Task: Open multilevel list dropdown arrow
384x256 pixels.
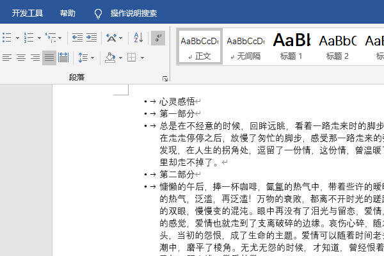Action: tap(60, 38)
